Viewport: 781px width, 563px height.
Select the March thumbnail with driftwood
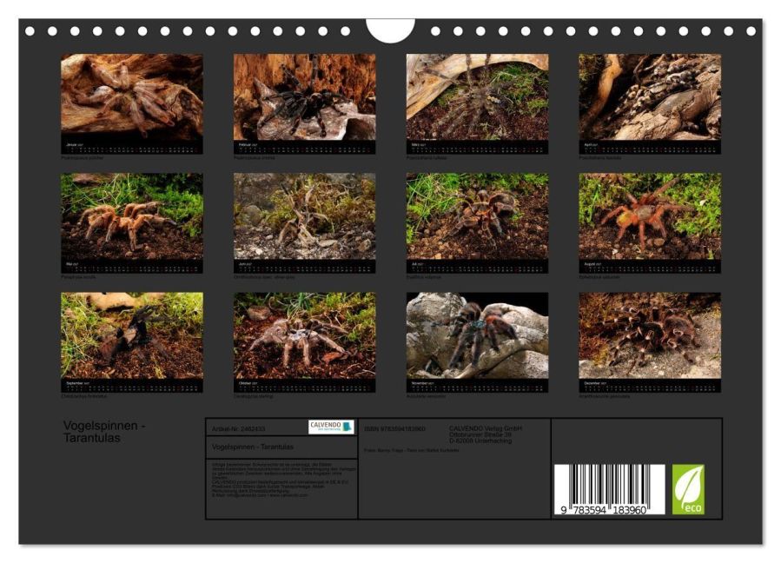[x=477, y=97]
